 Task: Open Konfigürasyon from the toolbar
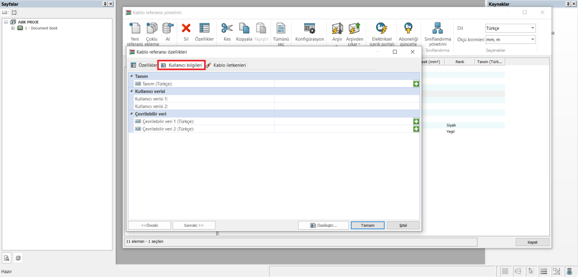pyautogui.click(x=309, y=29)
